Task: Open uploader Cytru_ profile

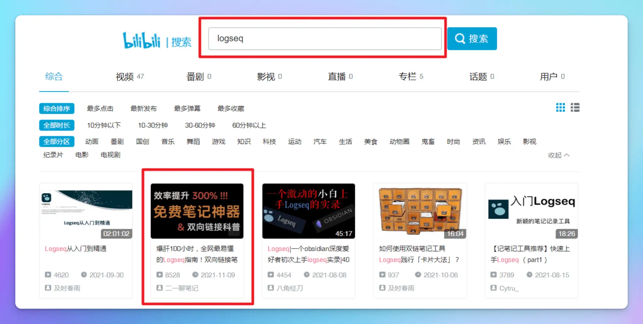Action: [x=509, y=288]
